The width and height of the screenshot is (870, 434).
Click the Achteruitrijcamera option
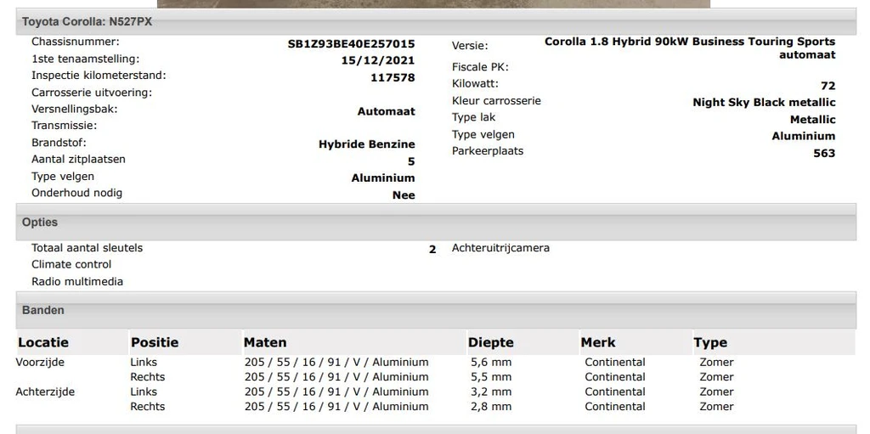(500, 248)
